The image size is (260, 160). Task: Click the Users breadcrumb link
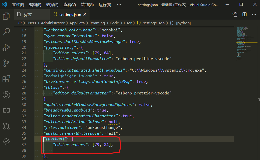(31, 23)
